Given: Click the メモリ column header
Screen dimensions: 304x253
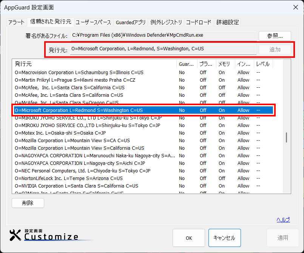Looking at the screenshot, I should 225,64.
